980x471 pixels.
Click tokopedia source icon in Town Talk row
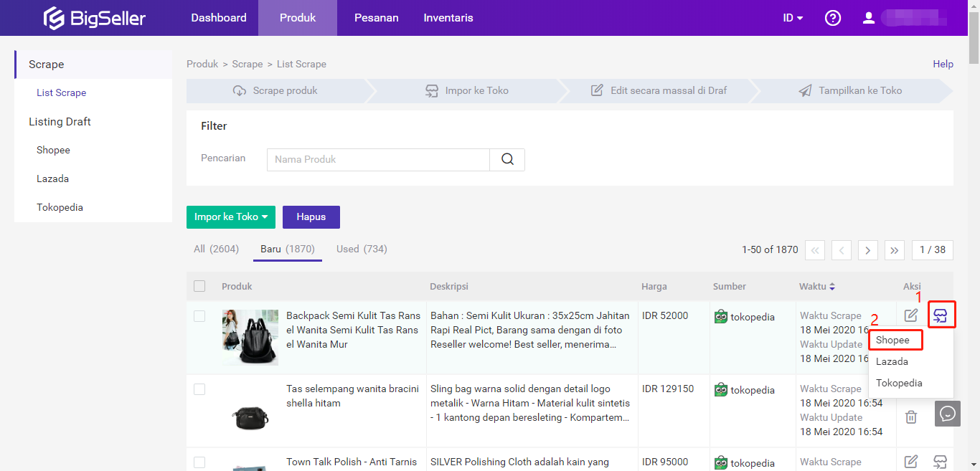coord(721,462)
